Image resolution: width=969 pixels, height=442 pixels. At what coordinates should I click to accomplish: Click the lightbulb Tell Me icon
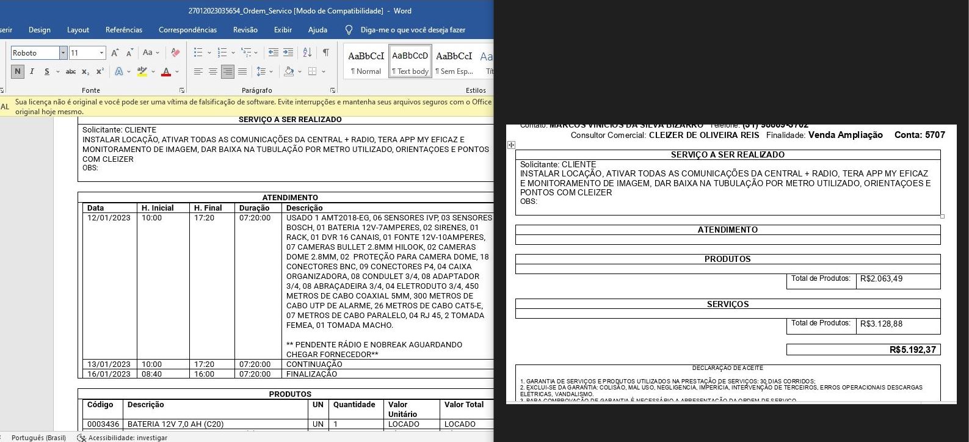349,29
